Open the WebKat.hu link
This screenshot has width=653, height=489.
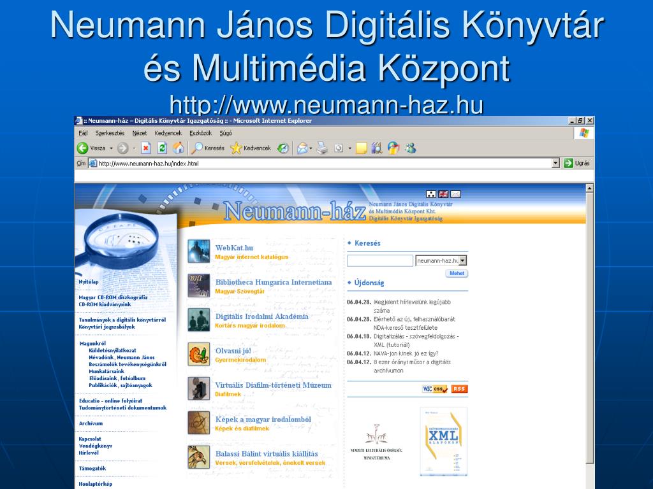pyautogui.click(x=234, y=248)
